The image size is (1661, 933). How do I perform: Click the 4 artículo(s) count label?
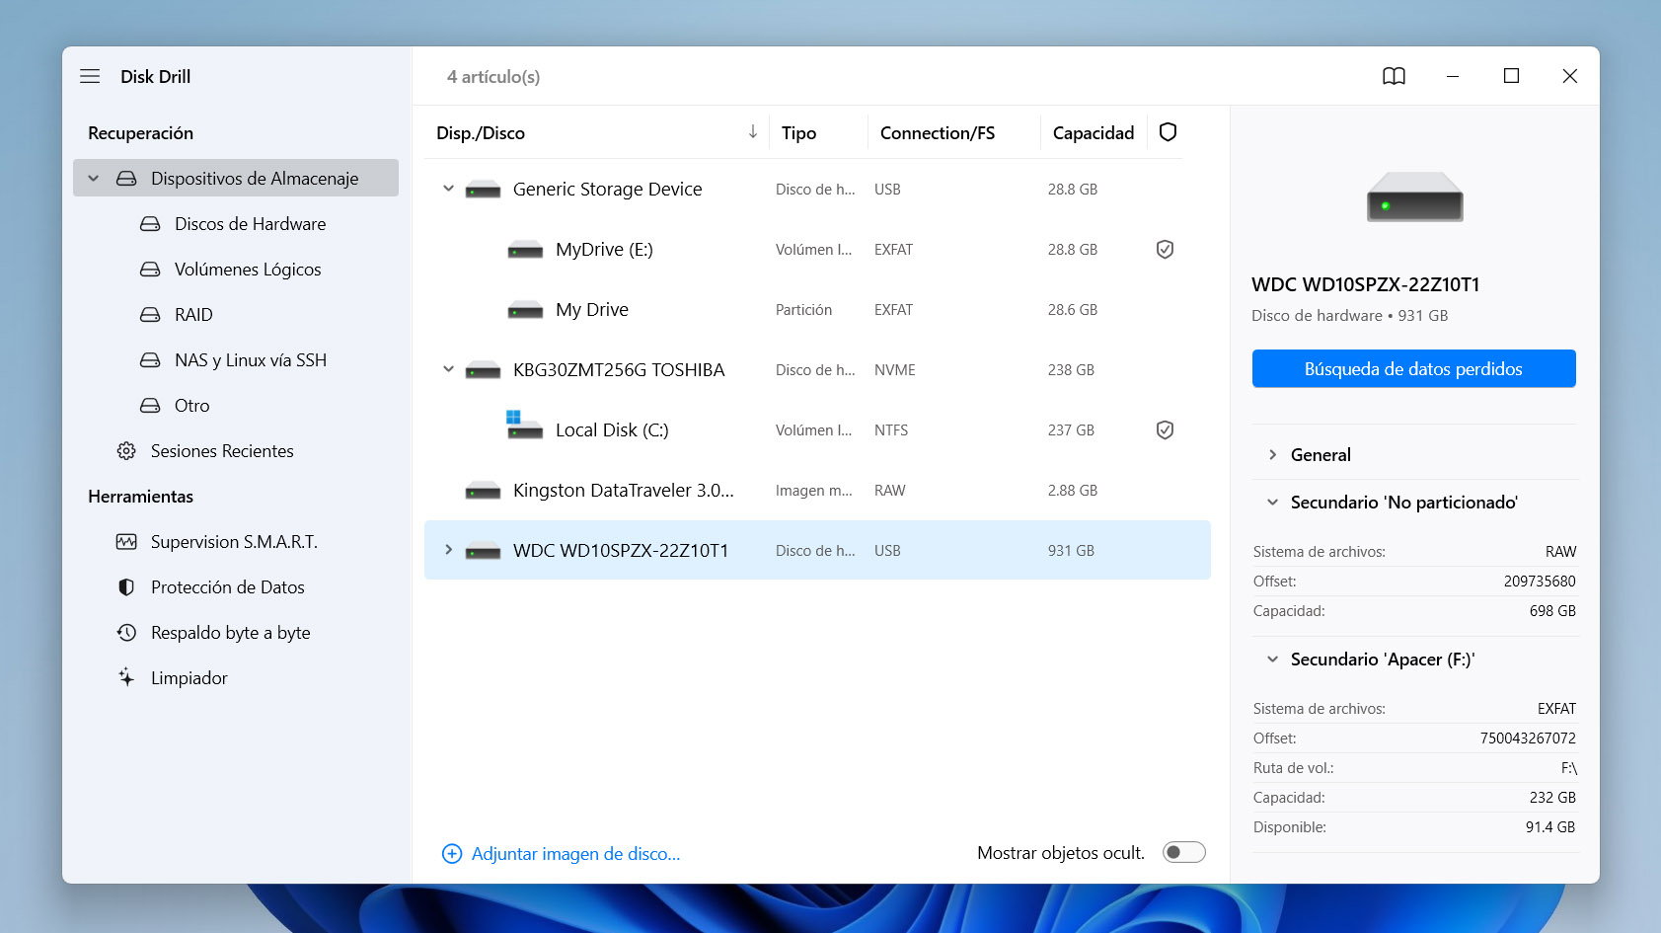tap(493, 77)
